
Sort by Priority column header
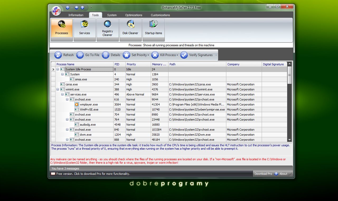(138, 64)
